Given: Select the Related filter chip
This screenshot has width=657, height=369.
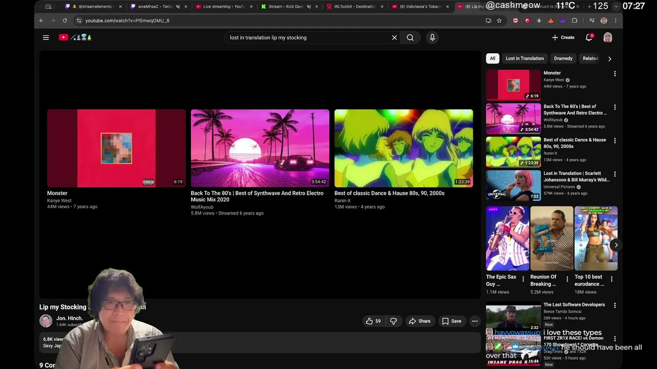Looking at the screenshot, I should [x=590, y=58].
